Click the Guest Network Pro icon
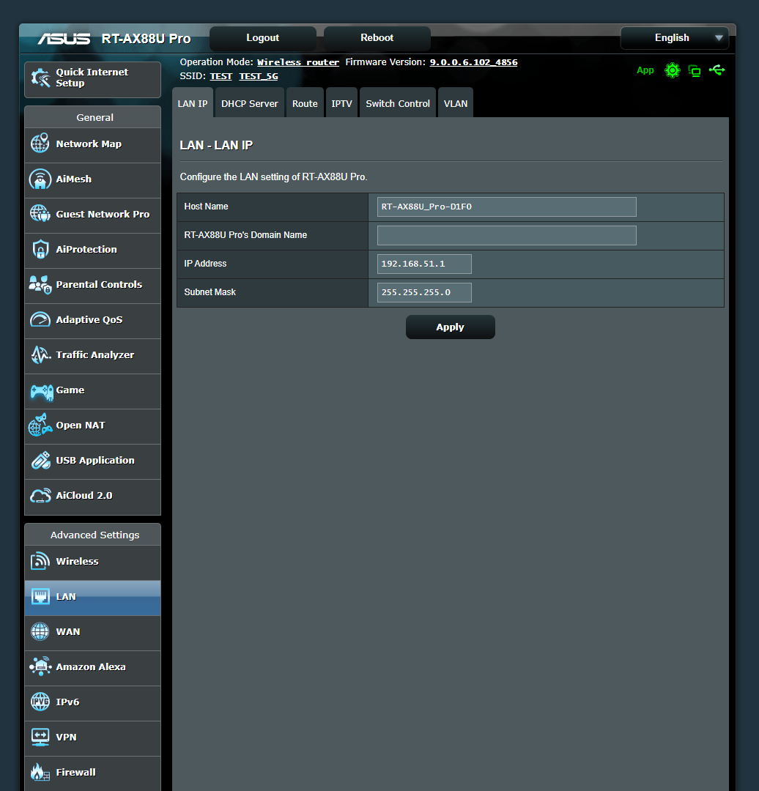 pyautogui.click(x=40, y=214)
